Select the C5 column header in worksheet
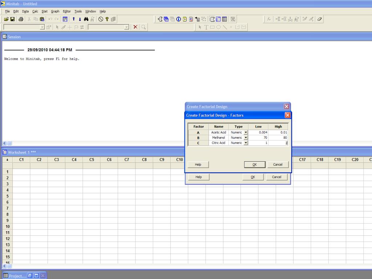Viewport: 372px width, 279px height. 92,160
